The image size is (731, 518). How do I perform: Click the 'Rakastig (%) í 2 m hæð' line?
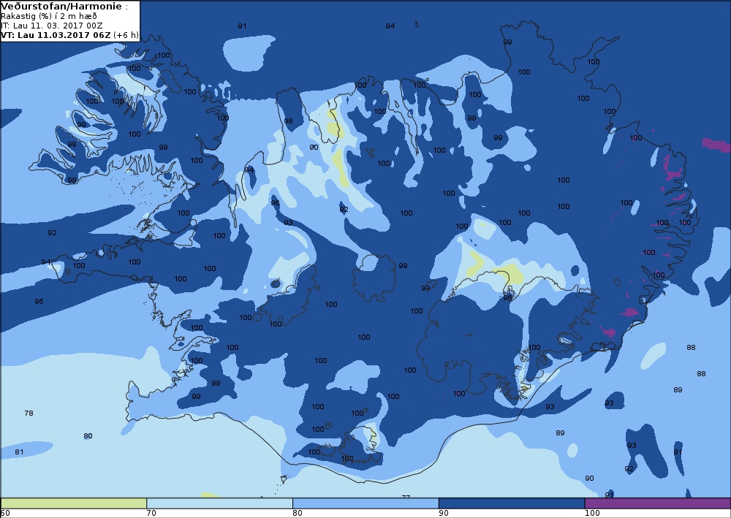tap(49, 16)
